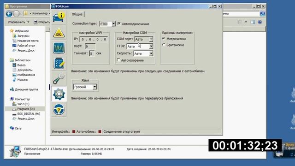
Task: Click the Explorer search magnifier button
Action: [262, 13]
